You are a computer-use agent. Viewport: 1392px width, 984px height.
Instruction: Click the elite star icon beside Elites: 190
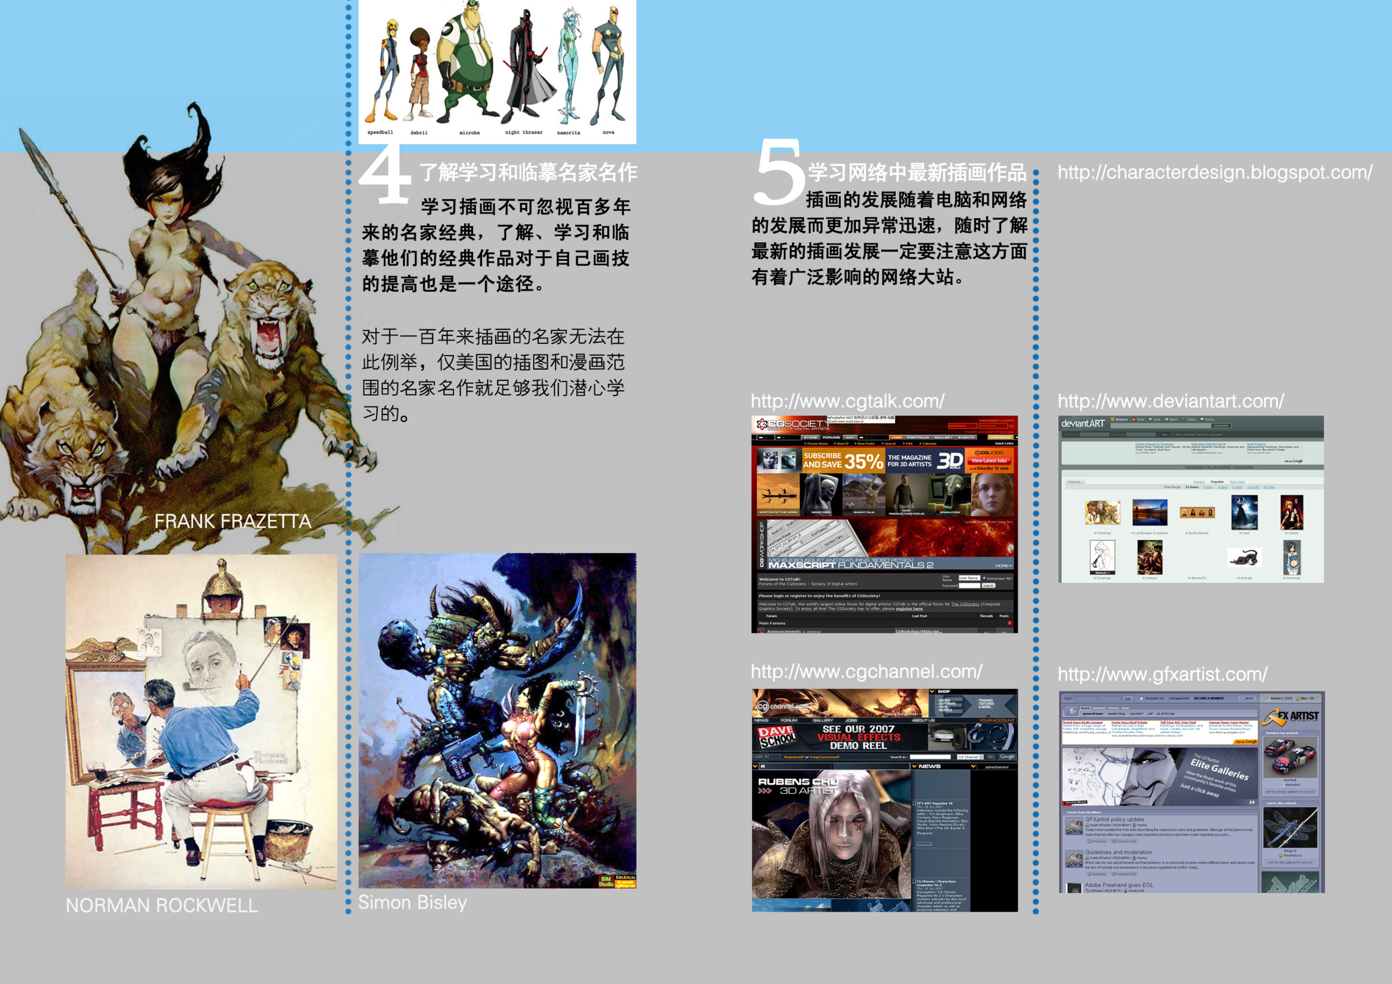(x=1298, y=699)
